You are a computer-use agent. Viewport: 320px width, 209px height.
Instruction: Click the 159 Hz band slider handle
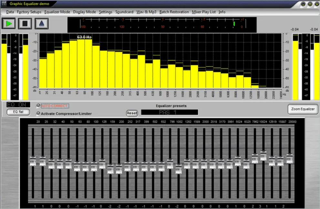110,169
